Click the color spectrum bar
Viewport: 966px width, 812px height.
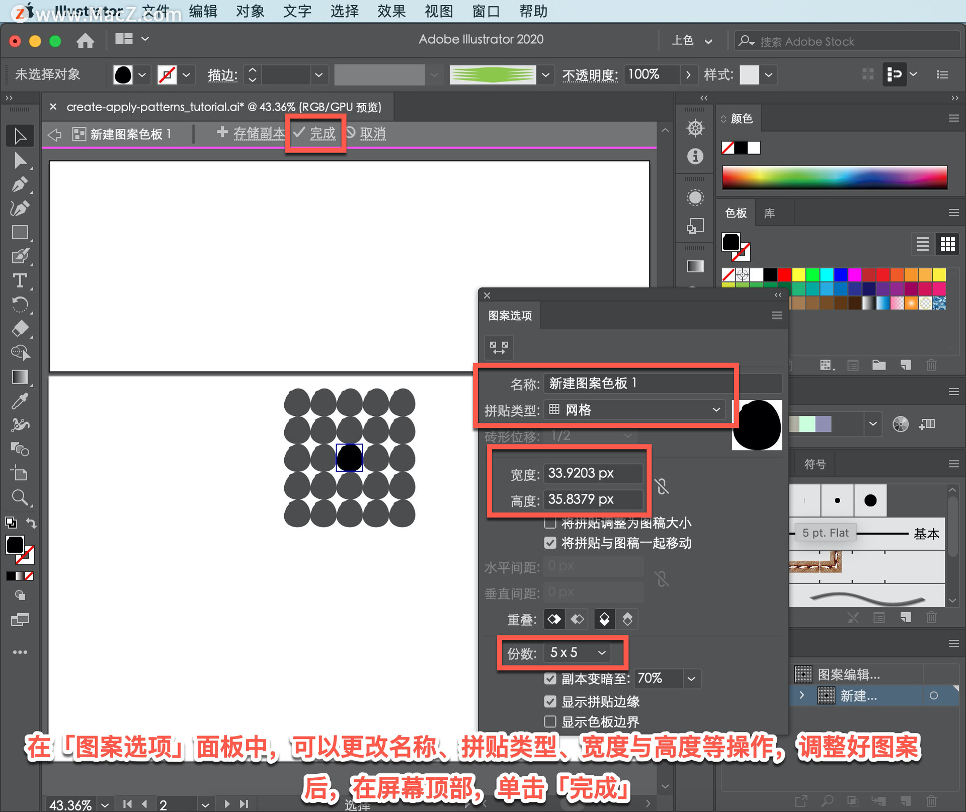[x=834, y=177]
